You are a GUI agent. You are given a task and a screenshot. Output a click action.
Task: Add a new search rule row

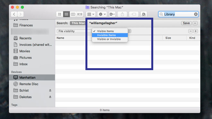pyautogui.click(x=196, y=31)
